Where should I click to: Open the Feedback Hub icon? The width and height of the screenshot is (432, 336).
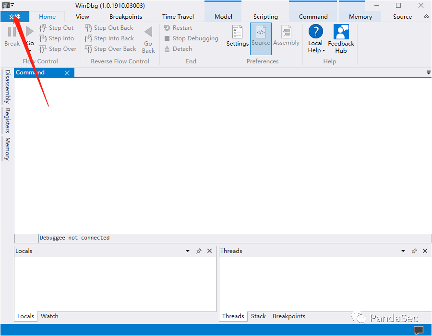pos(341,32)
